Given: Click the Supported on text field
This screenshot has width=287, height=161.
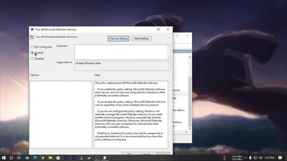Looking at the screenshot, I should [x=121, y=66].
